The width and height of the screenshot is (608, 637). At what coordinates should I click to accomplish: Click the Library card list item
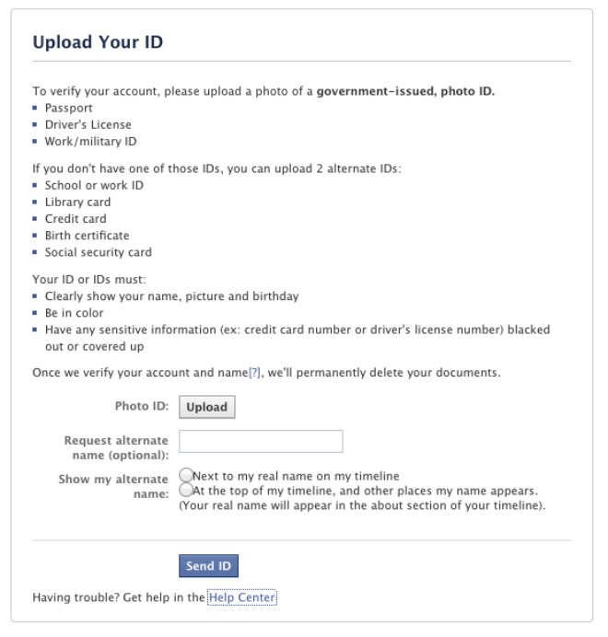(77, 202)
